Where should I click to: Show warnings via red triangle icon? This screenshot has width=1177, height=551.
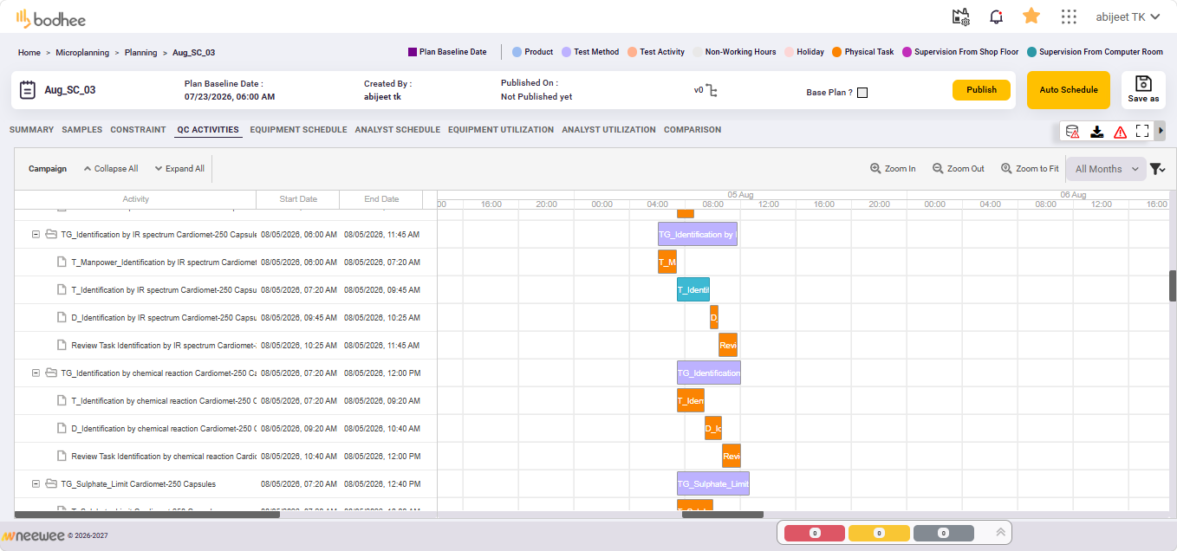pos(1120,132)
